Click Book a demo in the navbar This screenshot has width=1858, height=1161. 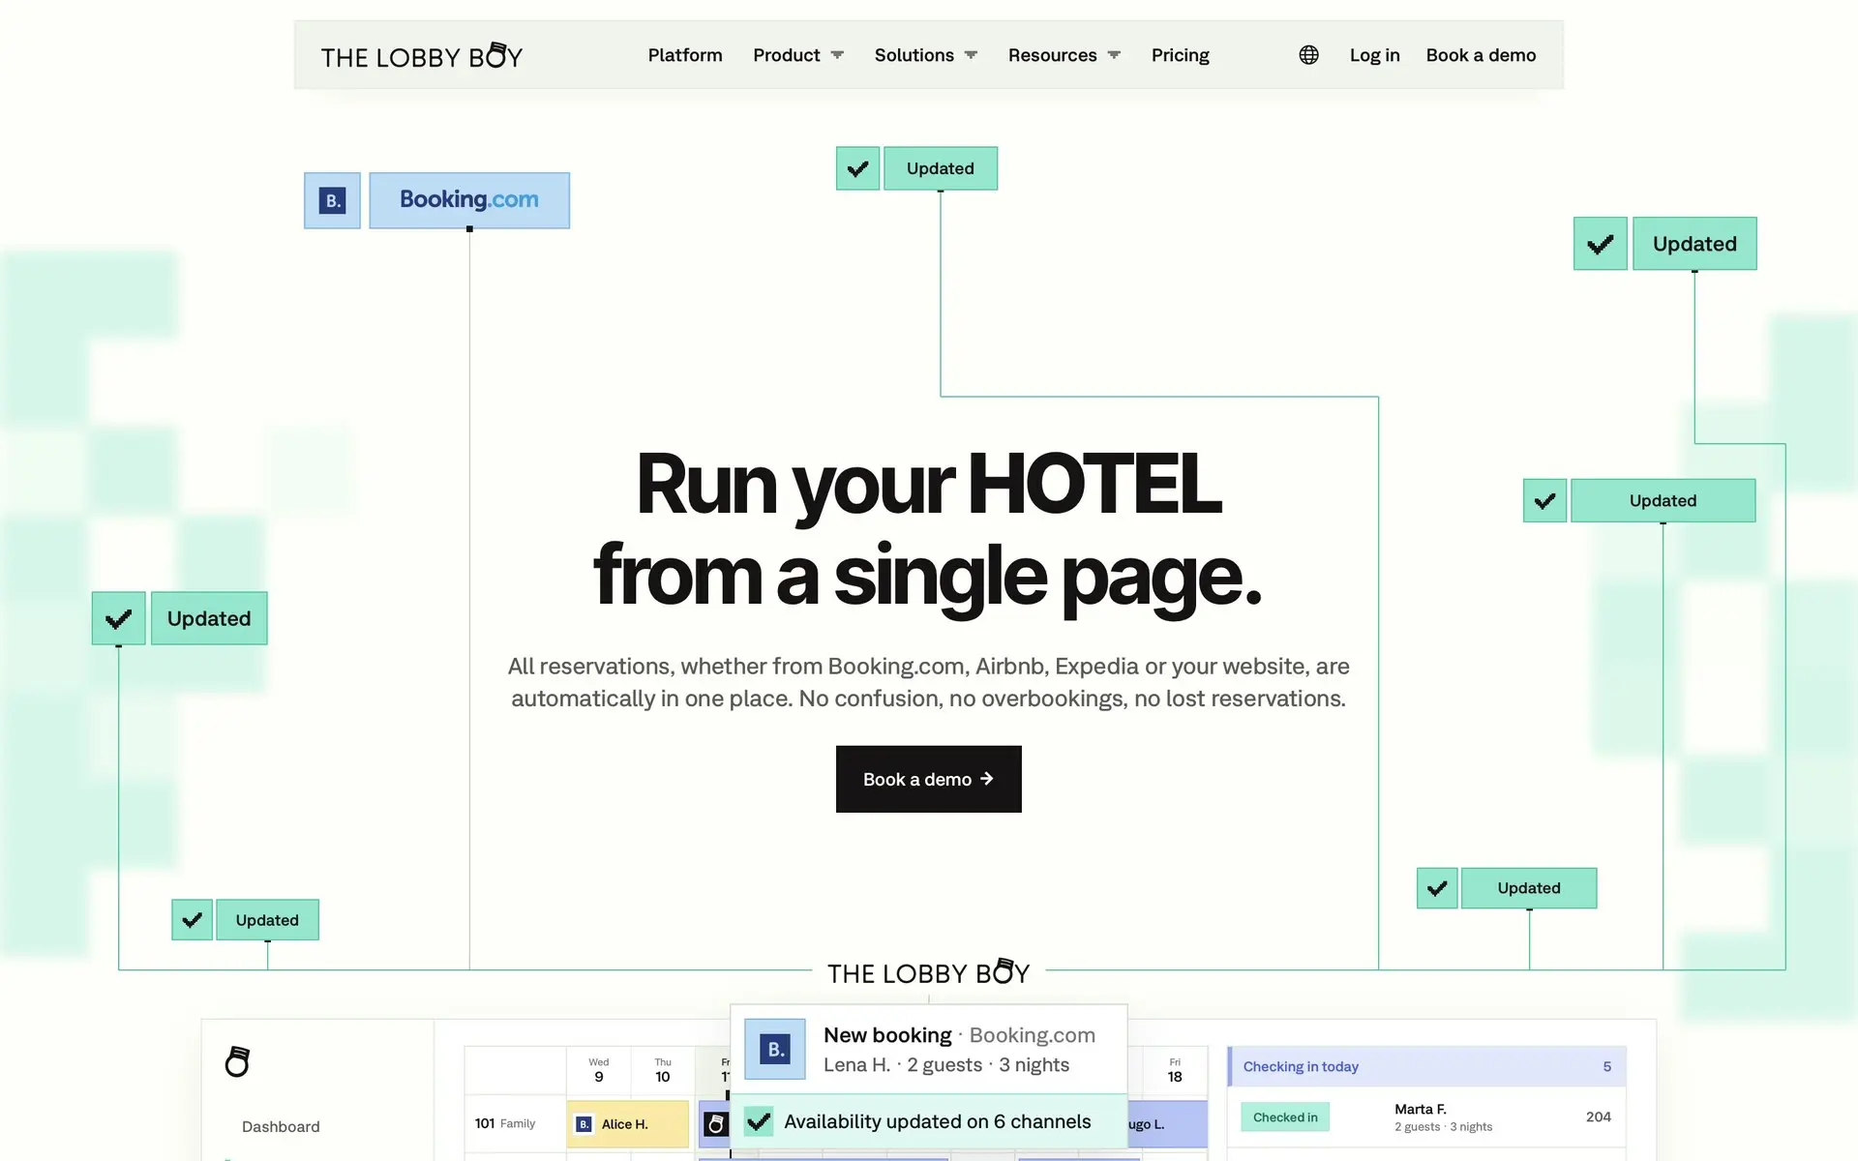click(1481, 55)
